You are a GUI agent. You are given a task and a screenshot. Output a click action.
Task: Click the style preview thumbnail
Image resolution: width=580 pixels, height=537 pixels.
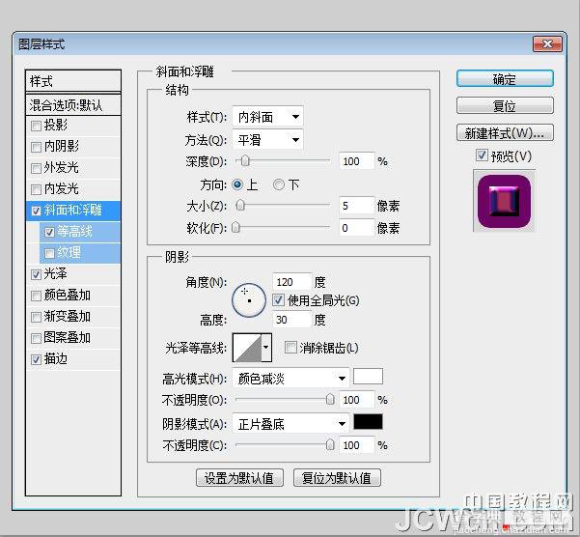tap(504, 201)
